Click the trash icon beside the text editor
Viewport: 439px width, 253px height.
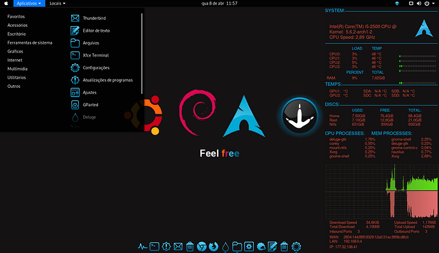coord(284,247)
